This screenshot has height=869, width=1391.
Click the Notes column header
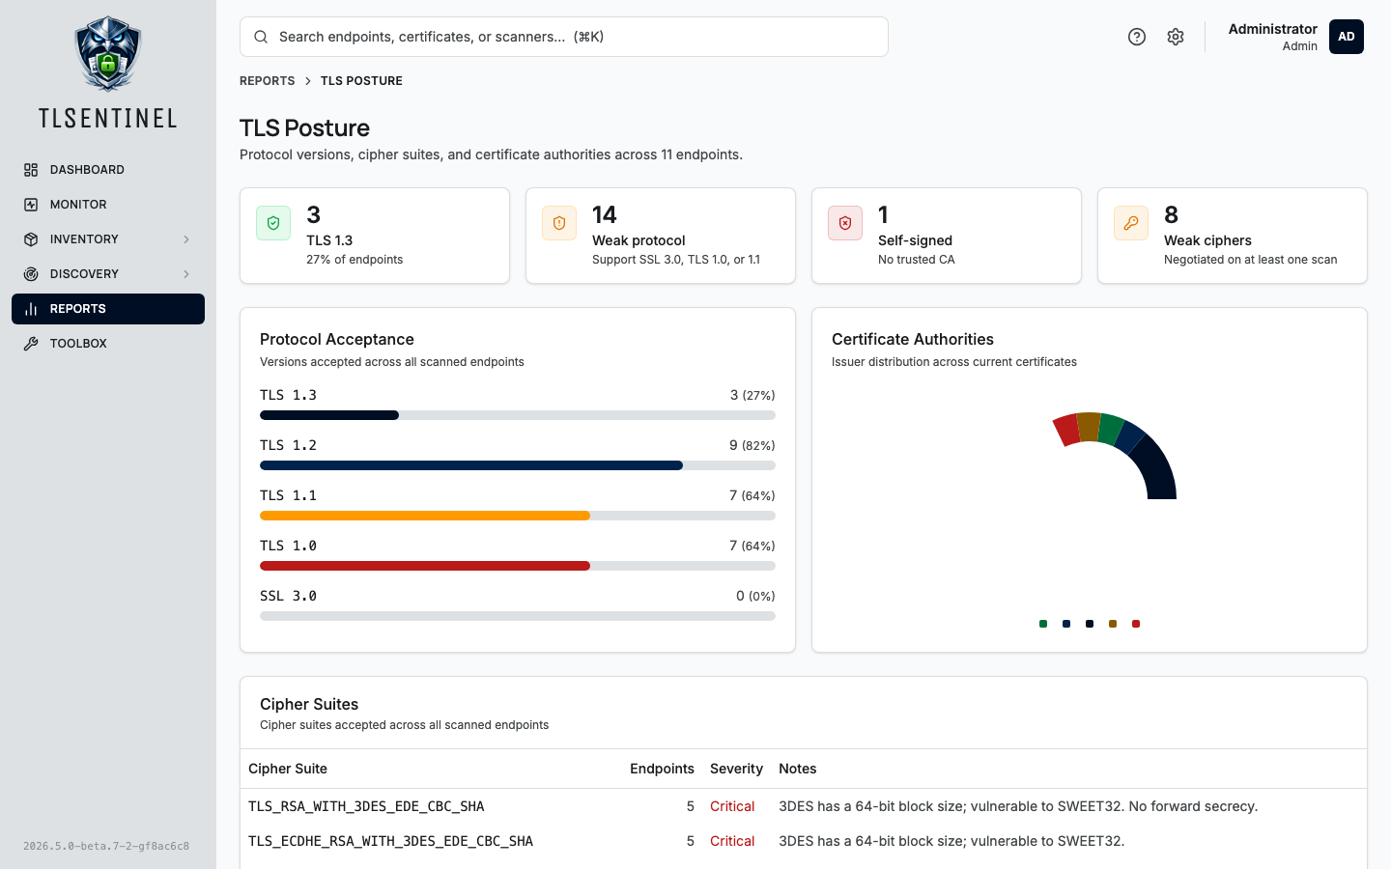(798, 769)
